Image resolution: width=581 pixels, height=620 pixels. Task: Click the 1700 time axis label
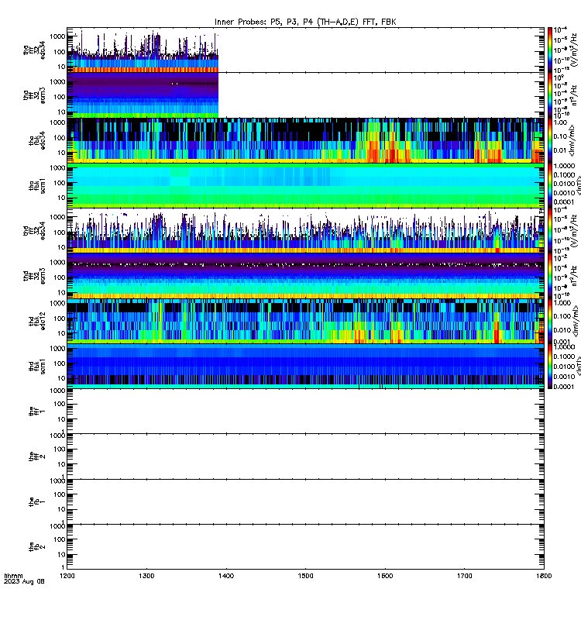coord(465,576)
